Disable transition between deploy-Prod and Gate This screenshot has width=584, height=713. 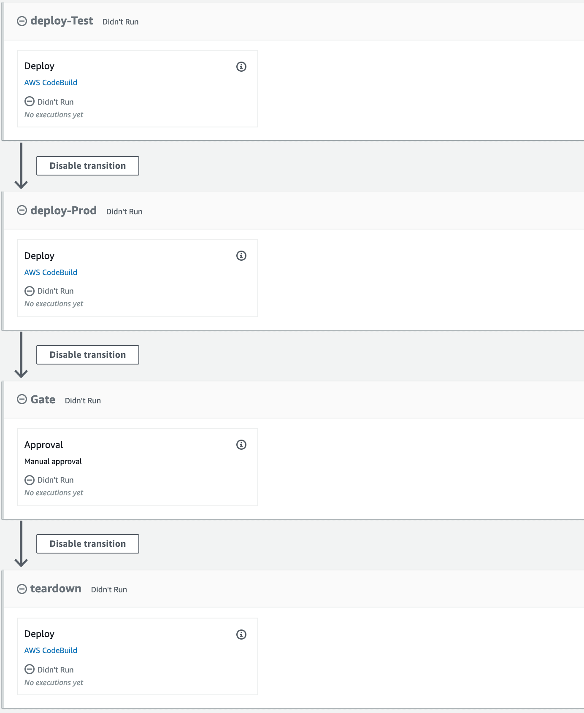coord(88,355)
